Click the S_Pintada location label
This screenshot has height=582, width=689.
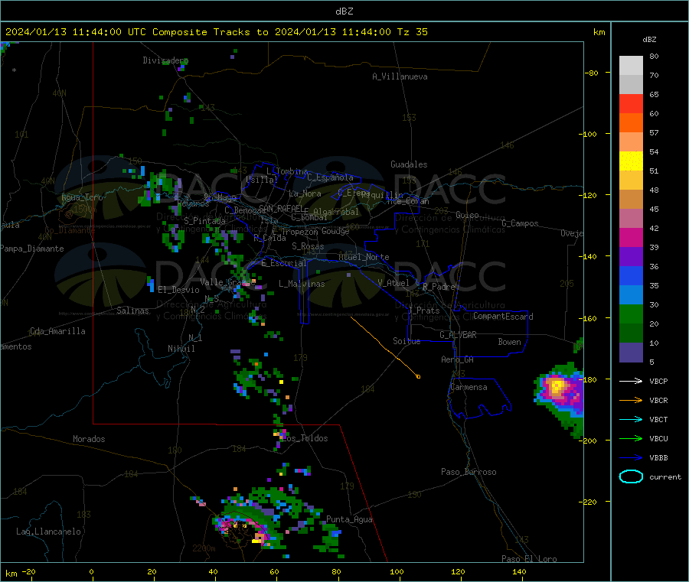(x=204, y=221)
